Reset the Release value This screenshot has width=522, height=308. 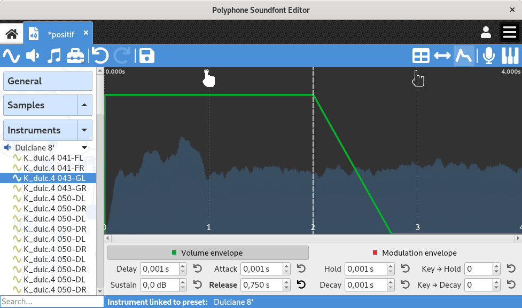coord(301,285)
